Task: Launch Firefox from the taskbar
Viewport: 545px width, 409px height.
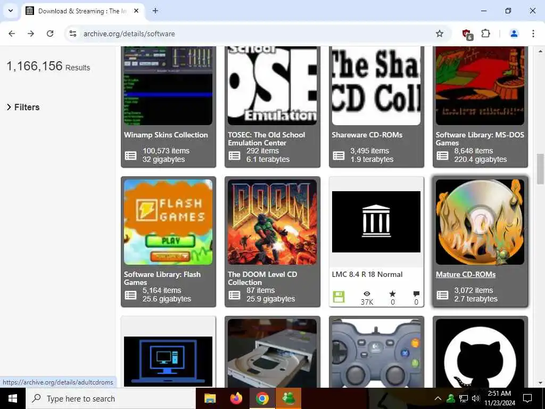Action: [236, 398]
